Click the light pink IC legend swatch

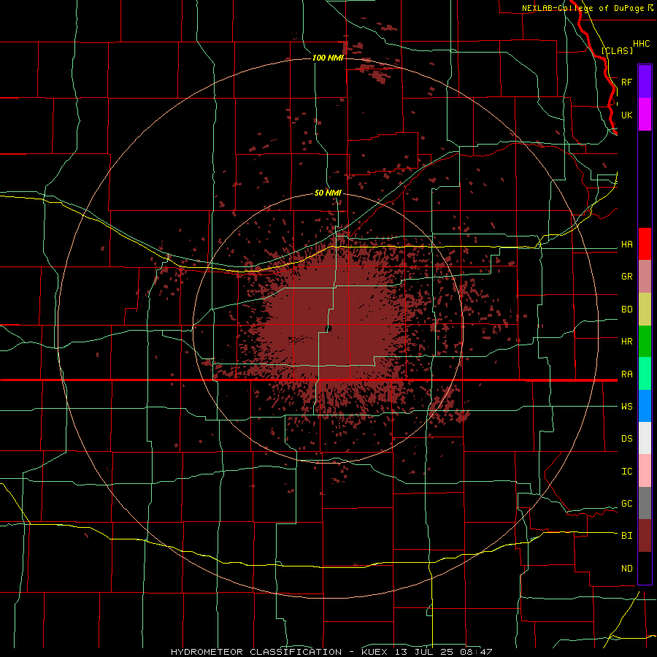[645, 471]
